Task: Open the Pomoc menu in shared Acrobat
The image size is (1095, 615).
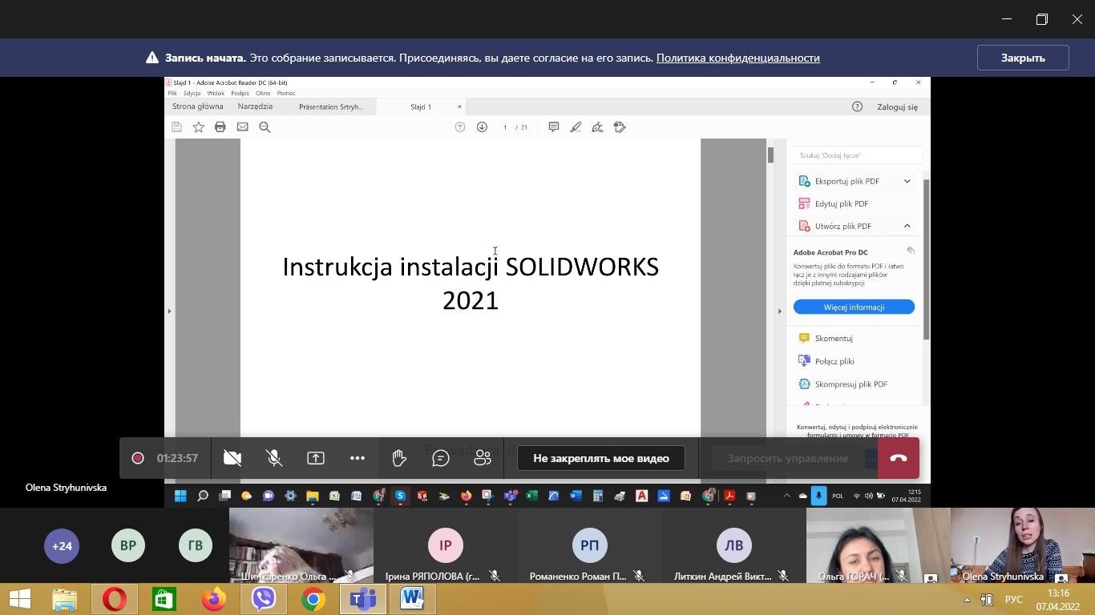Action: click(x=286, y=93)
